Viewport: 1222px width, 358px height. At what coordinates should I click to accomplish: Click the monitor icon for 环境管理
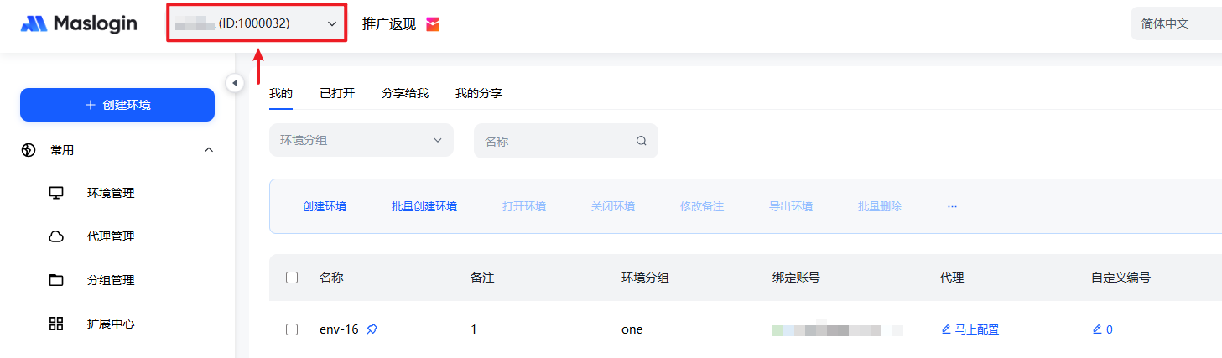pos(56,193)
